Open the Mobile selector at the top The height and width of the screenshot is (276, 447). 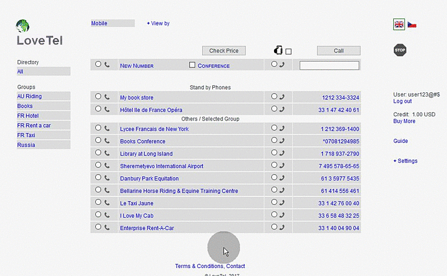tap(112, 23)
